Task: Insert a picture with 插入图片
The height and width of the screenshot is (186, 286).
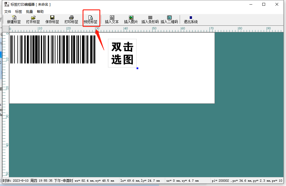Action: click(x=131, y=19)
